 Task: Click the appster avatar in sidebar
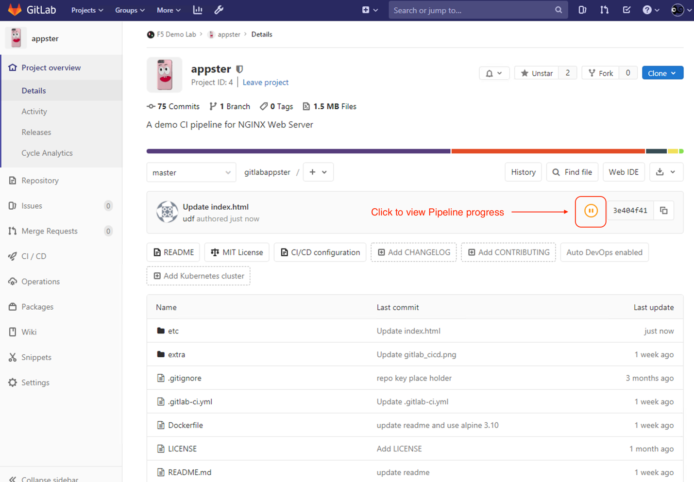tap(16, 38)
